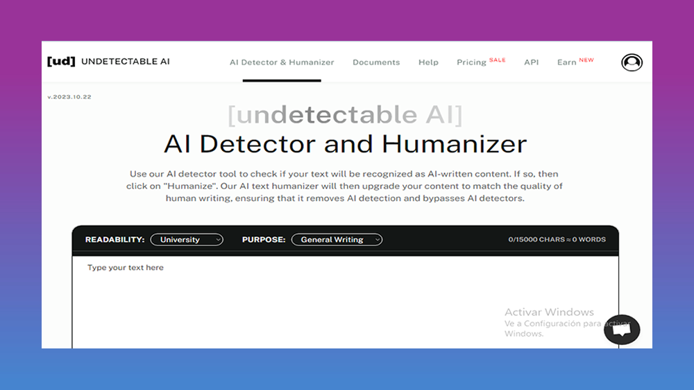This screenshot has width=694, height=390.
Task: Open the chat support bubble icon
Action: [x=622, y=330]
